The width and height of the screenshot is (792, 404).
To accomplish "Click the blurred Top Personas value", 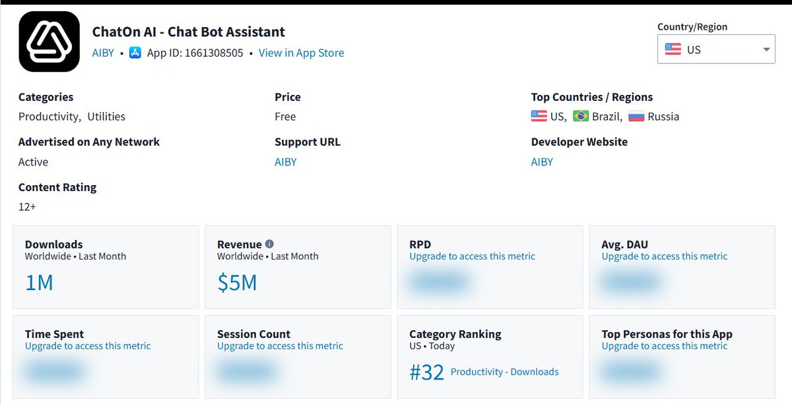I will click(630, 372).
